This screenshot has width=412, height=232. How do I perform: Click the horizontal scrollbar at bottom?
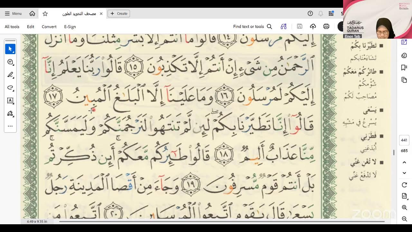[x=222, y=221]
